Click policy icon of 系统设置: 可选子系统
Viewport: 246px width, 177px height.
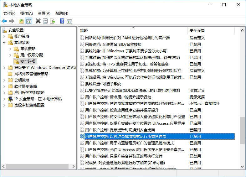(x=82, y=84)
